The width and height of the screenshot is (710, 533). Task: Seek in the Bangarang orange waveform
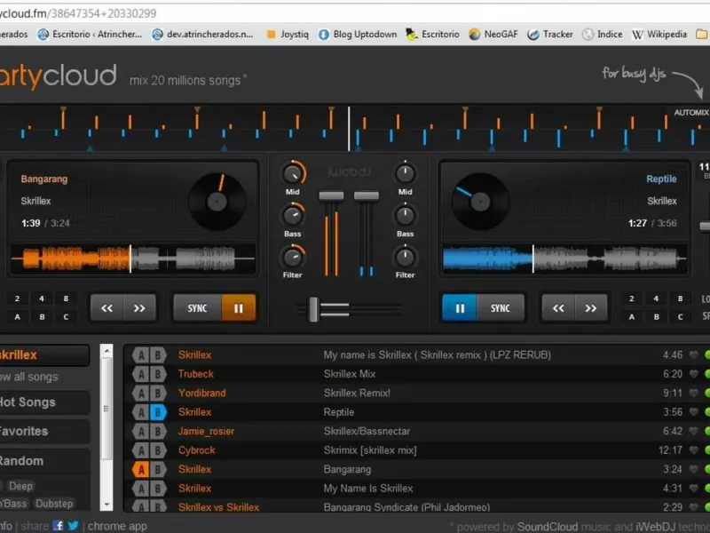pos(132,259)
